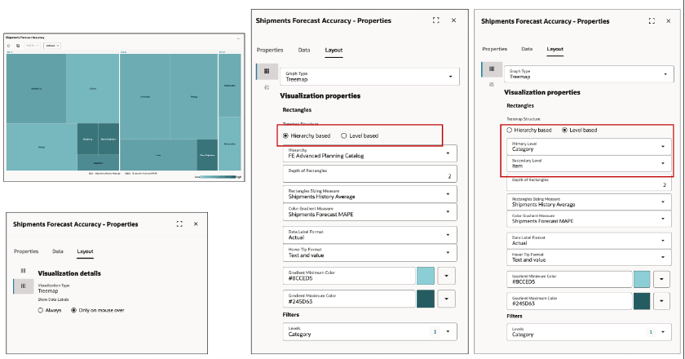Open color picker arrow beside Hierarchy panel's maximum swatch

(447, 299)
